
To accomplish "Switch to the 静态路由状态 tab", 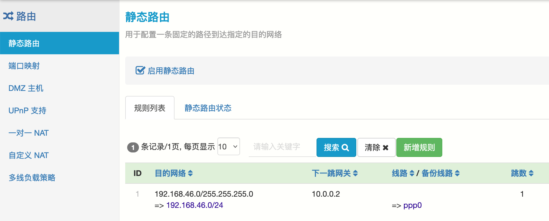I will pyautogui.click(x=208, y=108).
